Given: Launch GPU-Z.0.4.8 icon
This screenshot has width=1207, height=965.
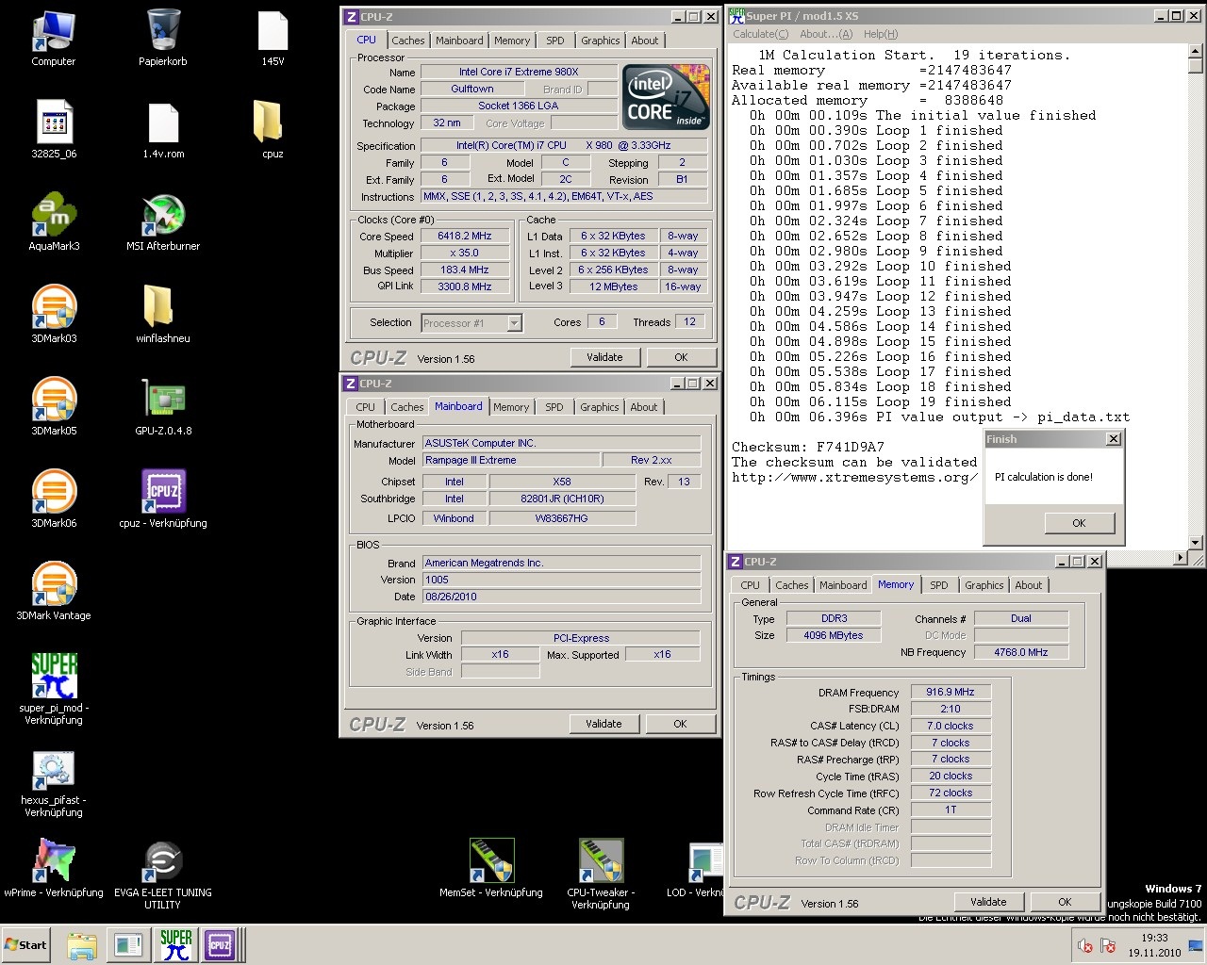Looking at the screenshot, I should coord(163,408).
